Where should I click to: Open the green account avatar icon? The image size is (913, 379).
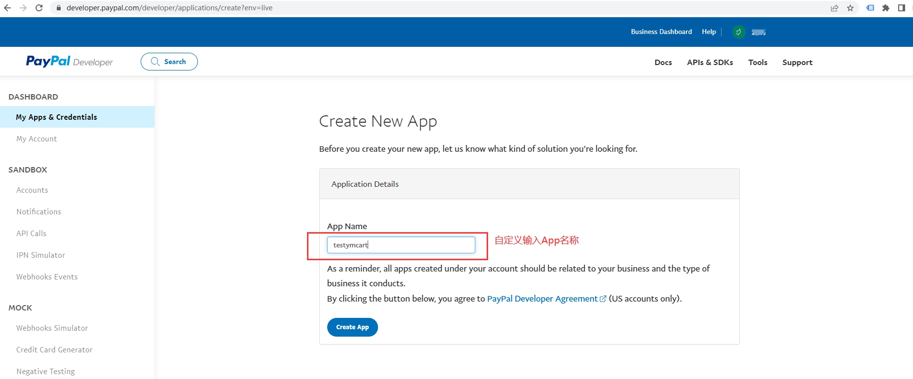739,32
